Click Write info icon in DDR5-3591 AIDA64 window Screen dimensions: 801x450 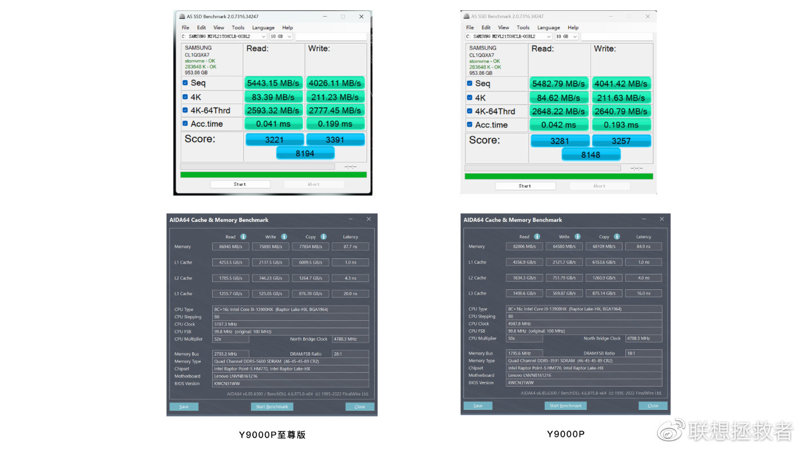click(x=578, y=237)
